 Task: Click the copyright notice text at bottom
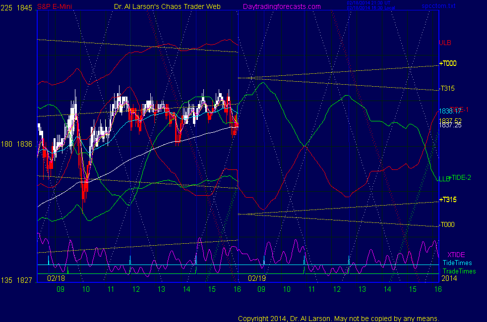[x=339, y=318]
